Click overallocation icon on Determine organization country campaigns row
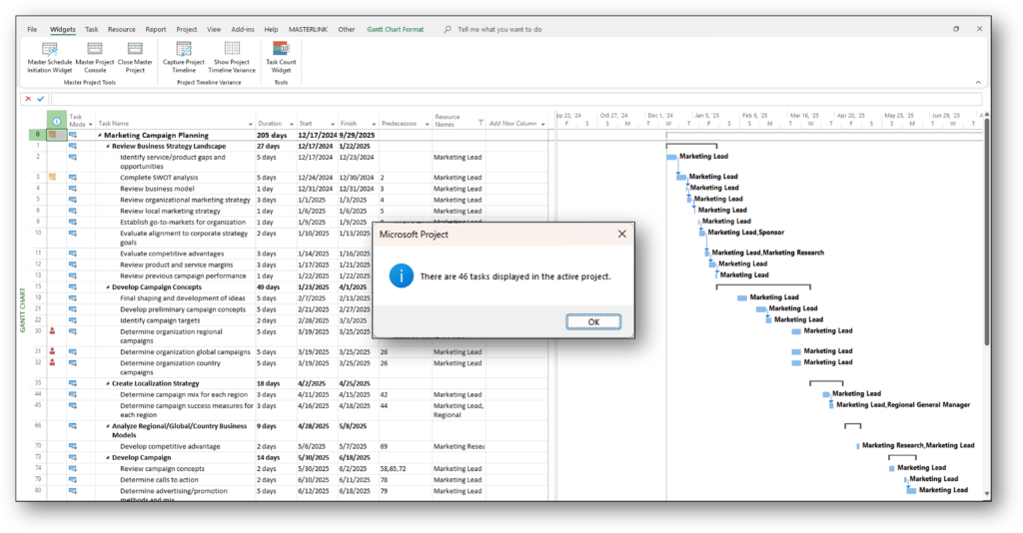The image size is (1023, 533). 52,363
